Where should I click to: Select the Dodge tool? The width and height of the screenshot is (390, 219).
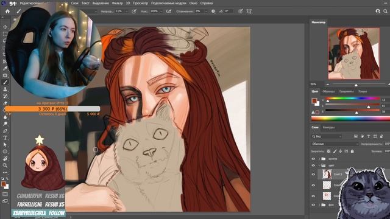[x=5, y=123]
